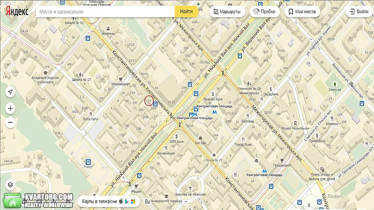Click bus stop icon next to building 19
The height and width of the screenshot is (210, 374).
155,104
